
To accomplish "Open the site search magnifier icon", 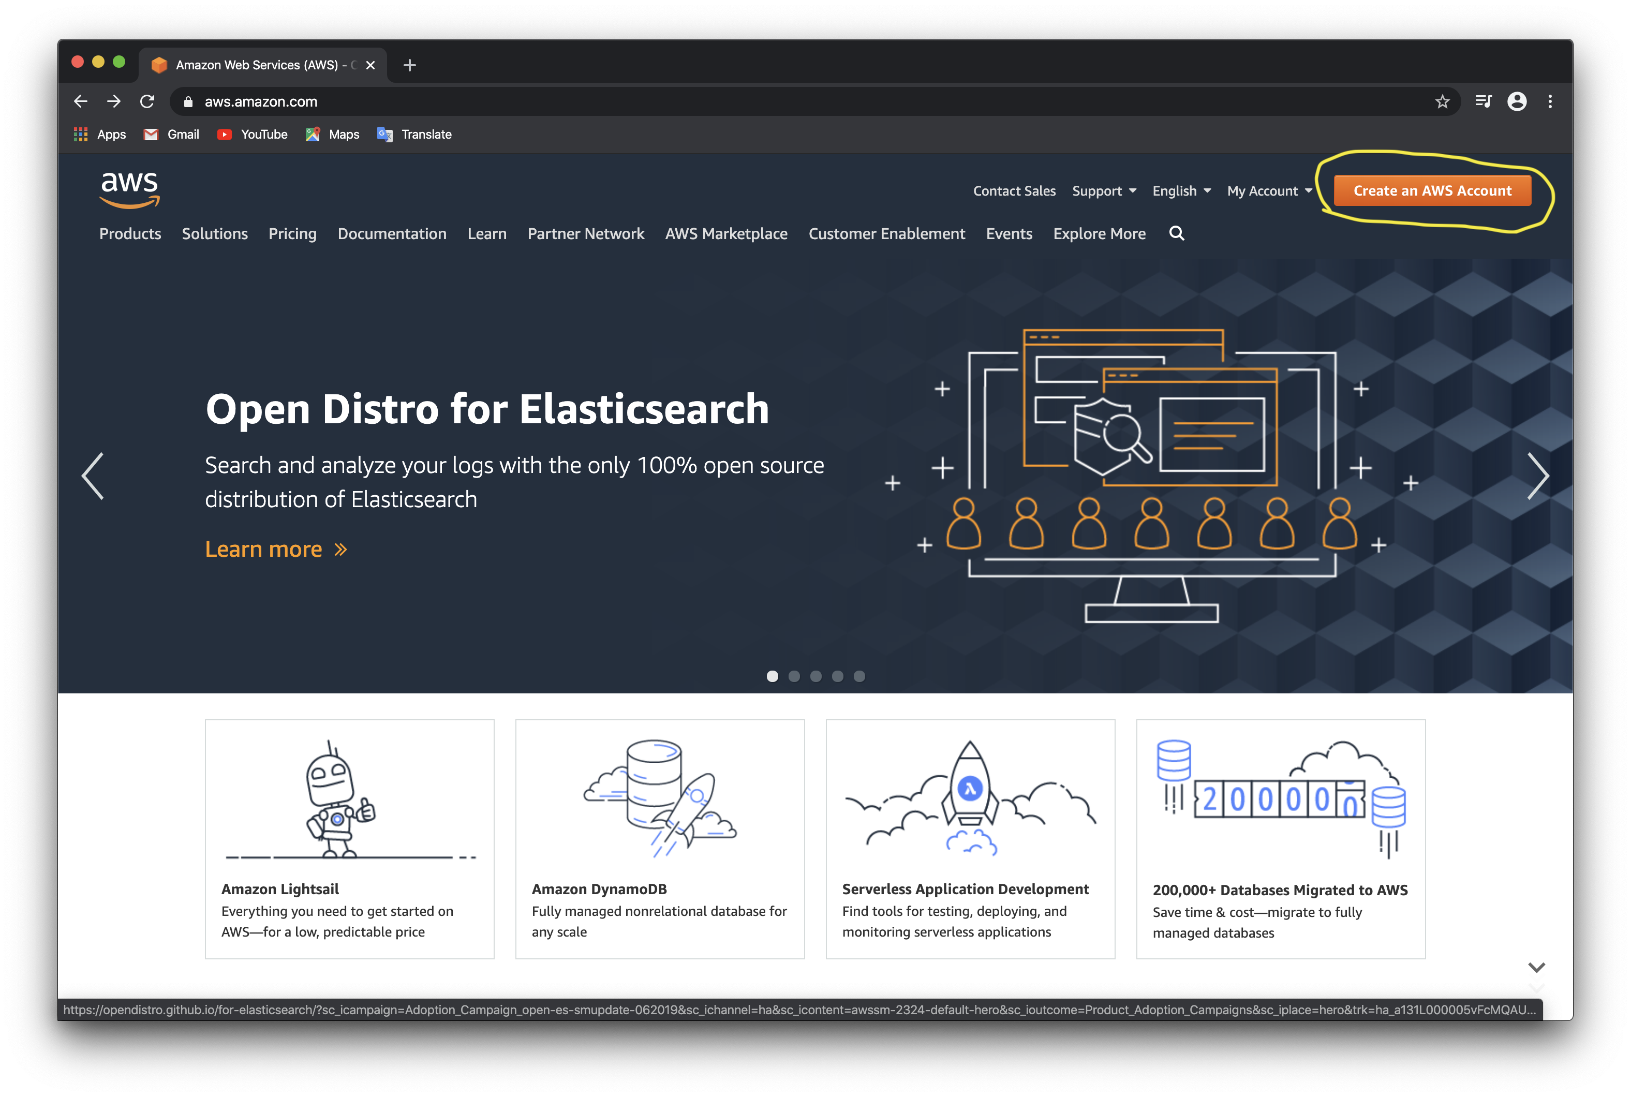I will (x=1176, y=234).
